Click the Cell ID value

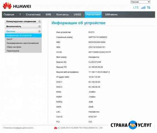pyautogui.click(x=93, y=117)
